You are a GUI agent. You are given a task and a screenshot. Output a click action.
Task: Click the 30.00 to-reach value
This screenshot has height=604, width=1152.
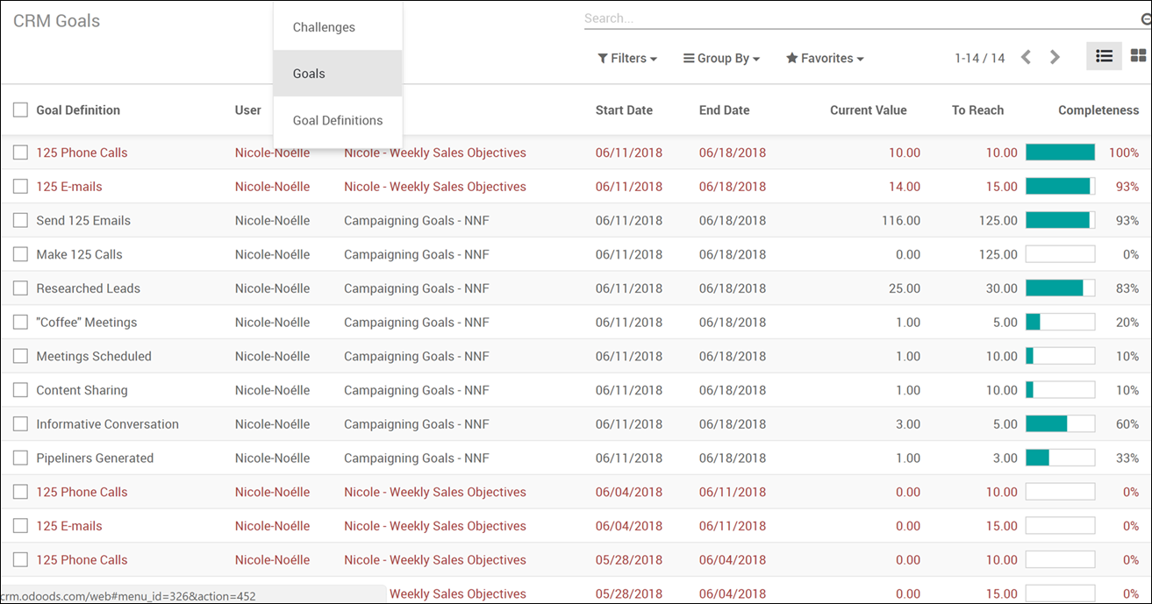tap(1002, 288)
